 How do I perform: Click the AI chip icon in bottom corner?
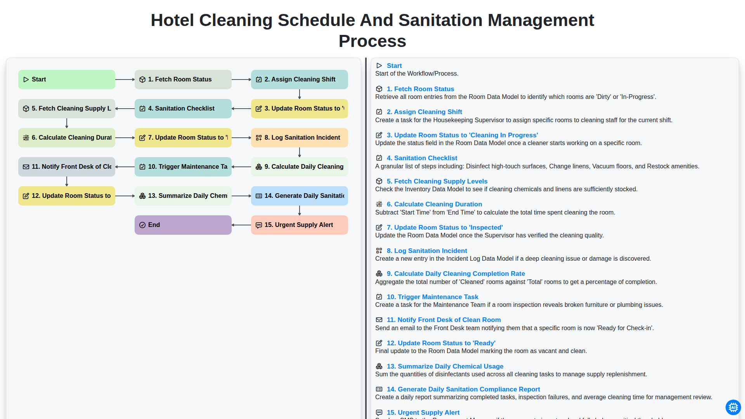coord(733,407)
